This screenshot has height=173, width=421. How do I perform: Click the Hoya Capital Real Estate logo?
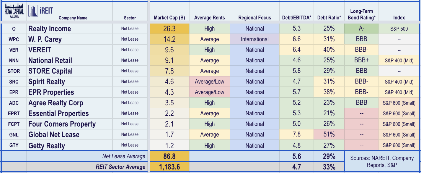coord(14,11)
